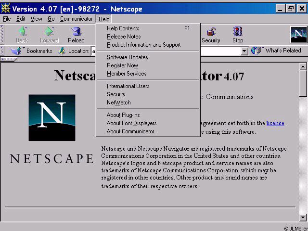
Task: Select International Users menu entry
Action: [x=148, y=86]
